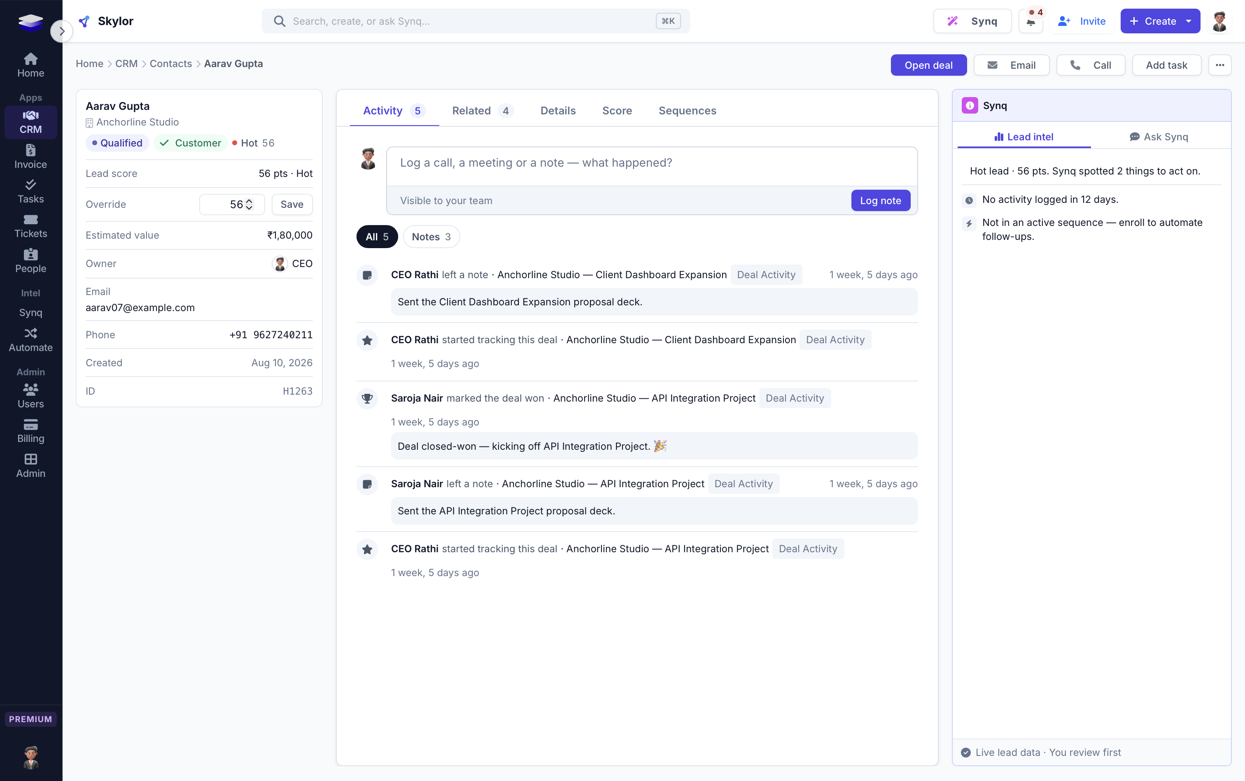This screenshot has width=1245, height=781.
Task: Open Anchorline Studio company link
Action: (x=138, y=123)
